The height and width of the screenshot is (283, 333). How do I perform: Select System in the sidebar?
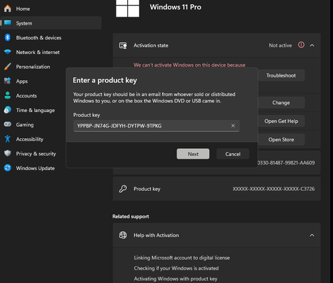(x=51, y=23)
